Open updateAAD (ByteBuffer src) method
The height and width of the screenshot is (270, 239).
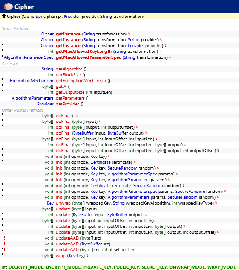[x=67, y=244]
